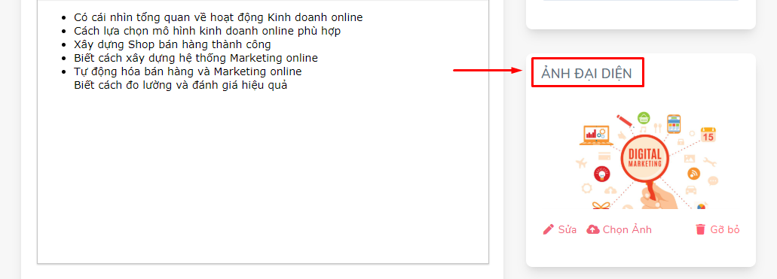Click the line 'Tự động hóa bán hàng'
The height and width of the screenshot is (279, 777).
(188, 71)
